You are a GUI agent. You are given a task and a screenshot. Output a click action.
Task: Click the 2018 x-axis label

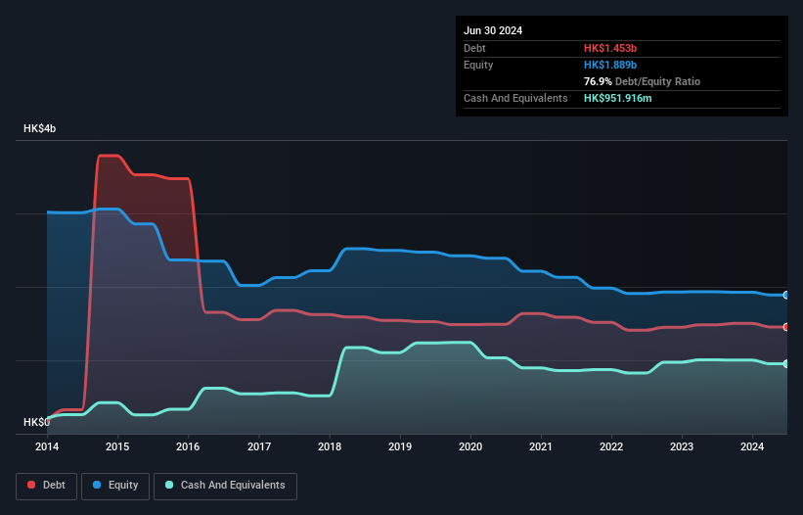(x=330, y=446)
